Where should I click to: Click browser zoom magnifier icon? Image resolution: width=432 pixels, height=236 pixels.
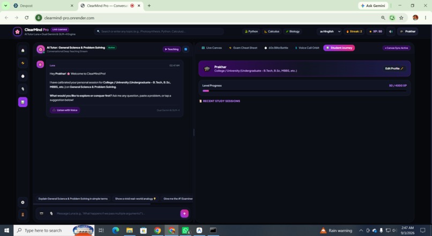[383, 18]
